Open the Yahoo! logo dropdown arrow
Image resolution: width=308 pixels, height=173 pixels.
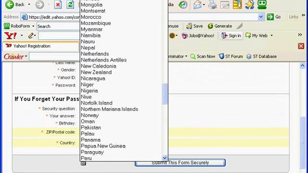tap(22, 36)
